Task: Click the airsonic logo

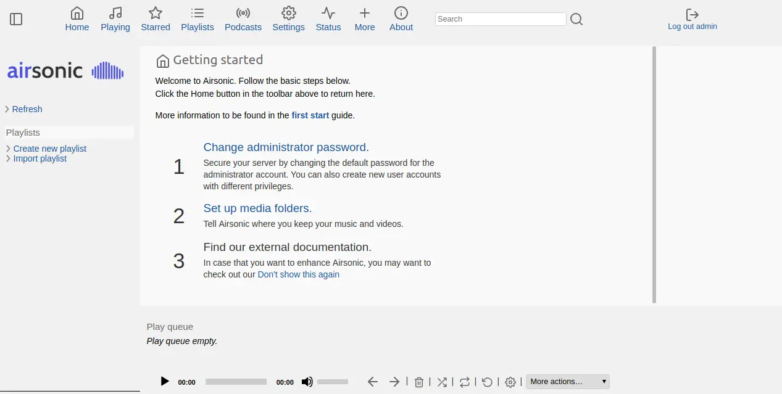Action: [x=65, y=71]
